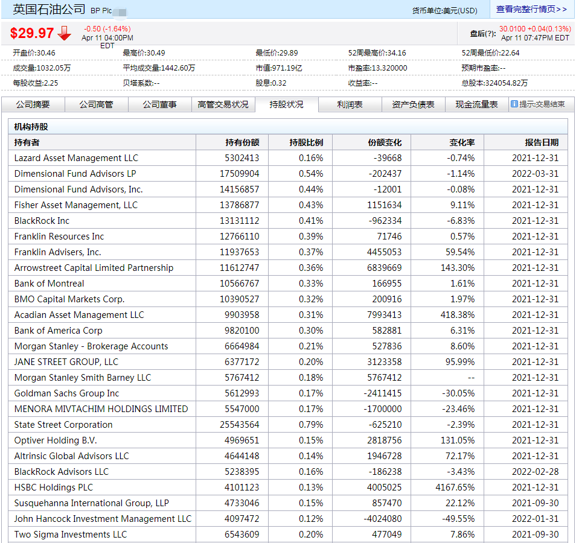The image size is (576, 543).
Task: Click the BlackRock Inc holder name
Action: point(42,221)
